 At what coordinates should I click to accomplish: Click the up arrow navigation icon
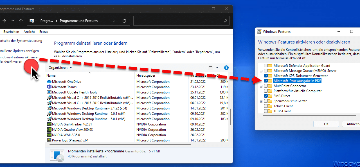21,21
